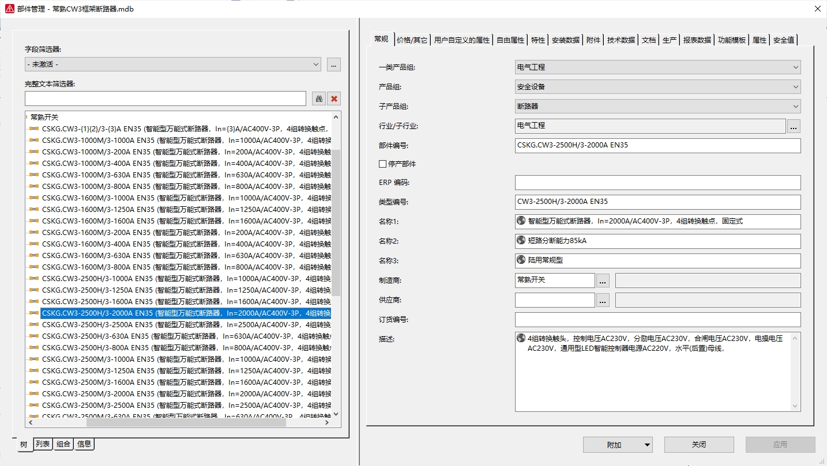
Task: Click the red X clear filter icon
Action: (x=334, y=98)
